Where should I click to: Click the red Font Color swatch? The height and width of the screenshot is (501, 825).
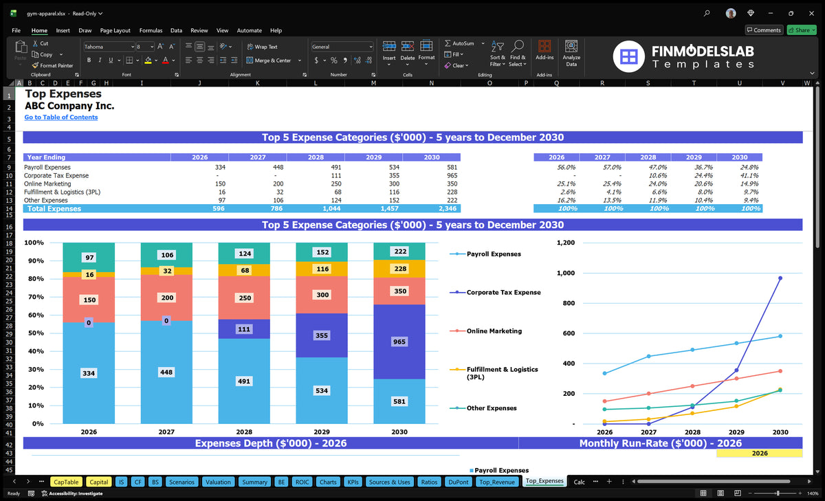165,60
